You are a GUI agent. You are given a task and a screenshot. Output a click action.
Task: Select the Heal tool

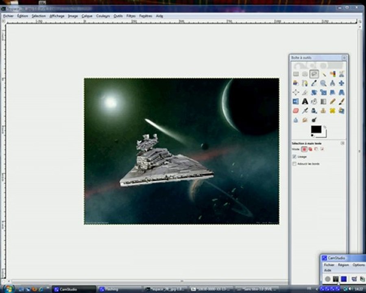(333, 111)
